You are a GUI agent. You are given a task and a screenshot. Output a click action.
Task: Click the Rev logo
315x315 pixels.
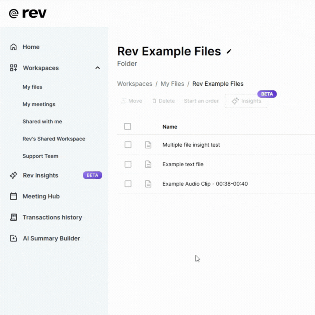tap(27, 13)
